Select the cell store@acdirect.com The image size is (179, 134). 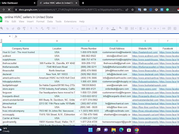[x=117, y=56]
